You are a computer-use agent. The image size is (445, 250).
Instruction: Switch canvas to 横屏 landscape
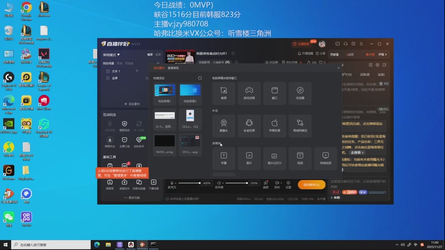(150, 54)
